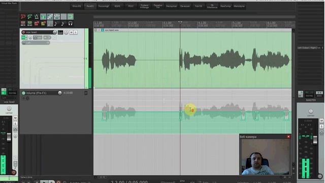Click the edit cursor marker on the ruler
325x183 pixels.
point(180,22)
